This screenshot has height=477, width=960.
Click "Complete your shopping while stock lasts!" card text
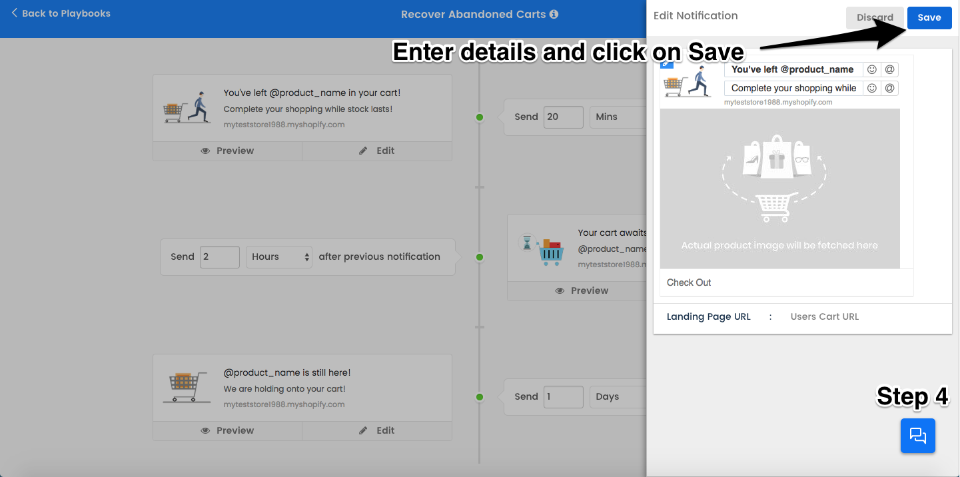(308, 109)
